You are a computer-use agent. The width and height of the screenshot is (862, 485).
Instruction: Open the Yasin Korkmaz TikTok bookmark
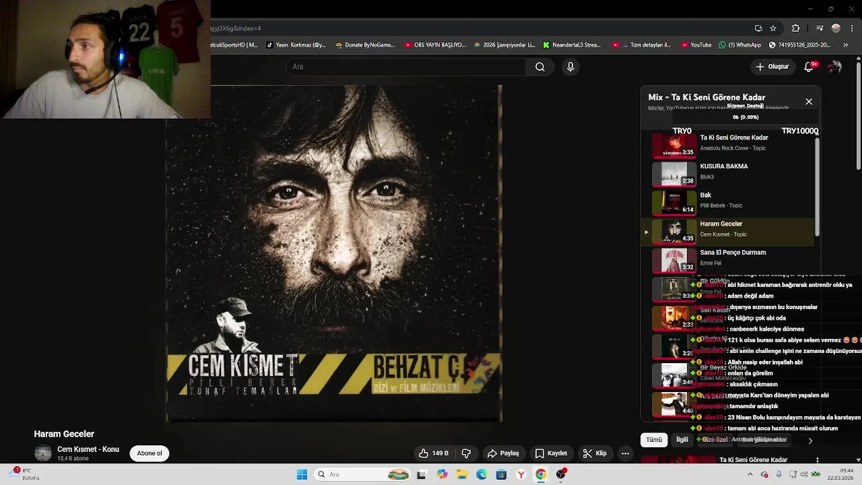coord(296,45)
